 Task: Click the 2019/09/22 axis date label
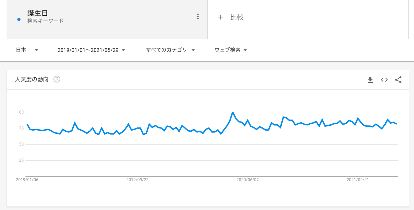(x=137, y=180)
